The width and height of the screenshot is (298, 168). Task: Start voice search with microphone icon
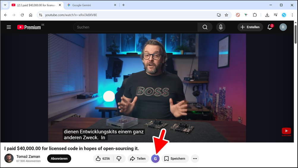coord(221,27)
